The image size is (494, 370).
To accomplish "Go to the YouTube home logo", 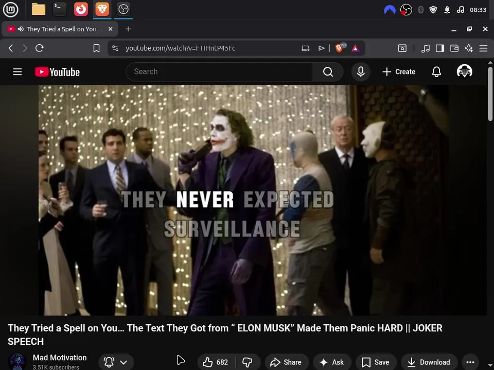I will (x=57, y=72).
